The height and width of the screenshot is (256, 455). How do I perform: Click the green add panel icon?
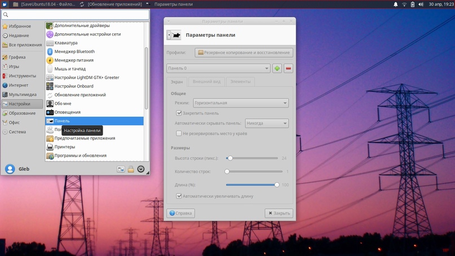277,68
